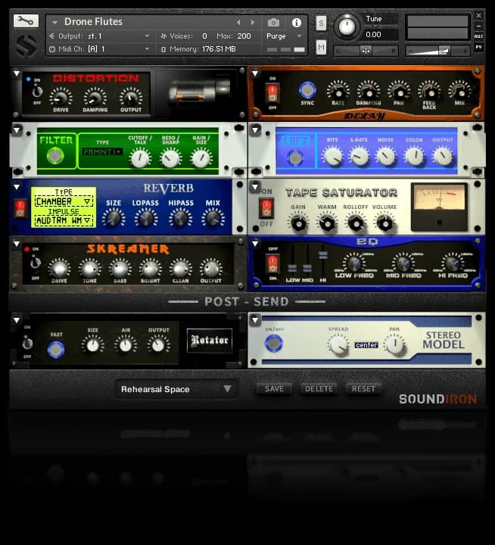495x545 pixels.
Task: Switch the Reverb effect on or off
Action: click(x=20, y=209)
